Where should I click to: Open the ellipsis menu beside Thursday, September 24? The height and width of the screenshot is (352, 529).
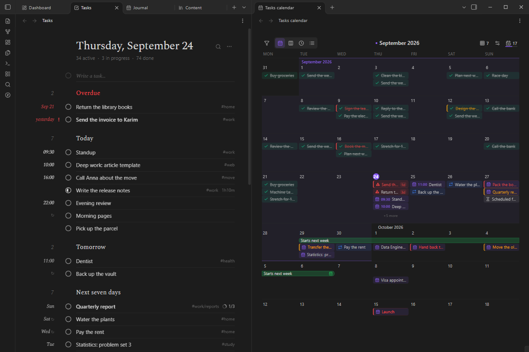229,47
